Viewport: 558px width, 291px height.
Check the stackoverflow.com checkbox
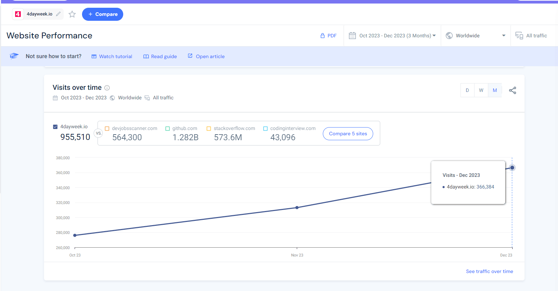[x=209, y=129]
